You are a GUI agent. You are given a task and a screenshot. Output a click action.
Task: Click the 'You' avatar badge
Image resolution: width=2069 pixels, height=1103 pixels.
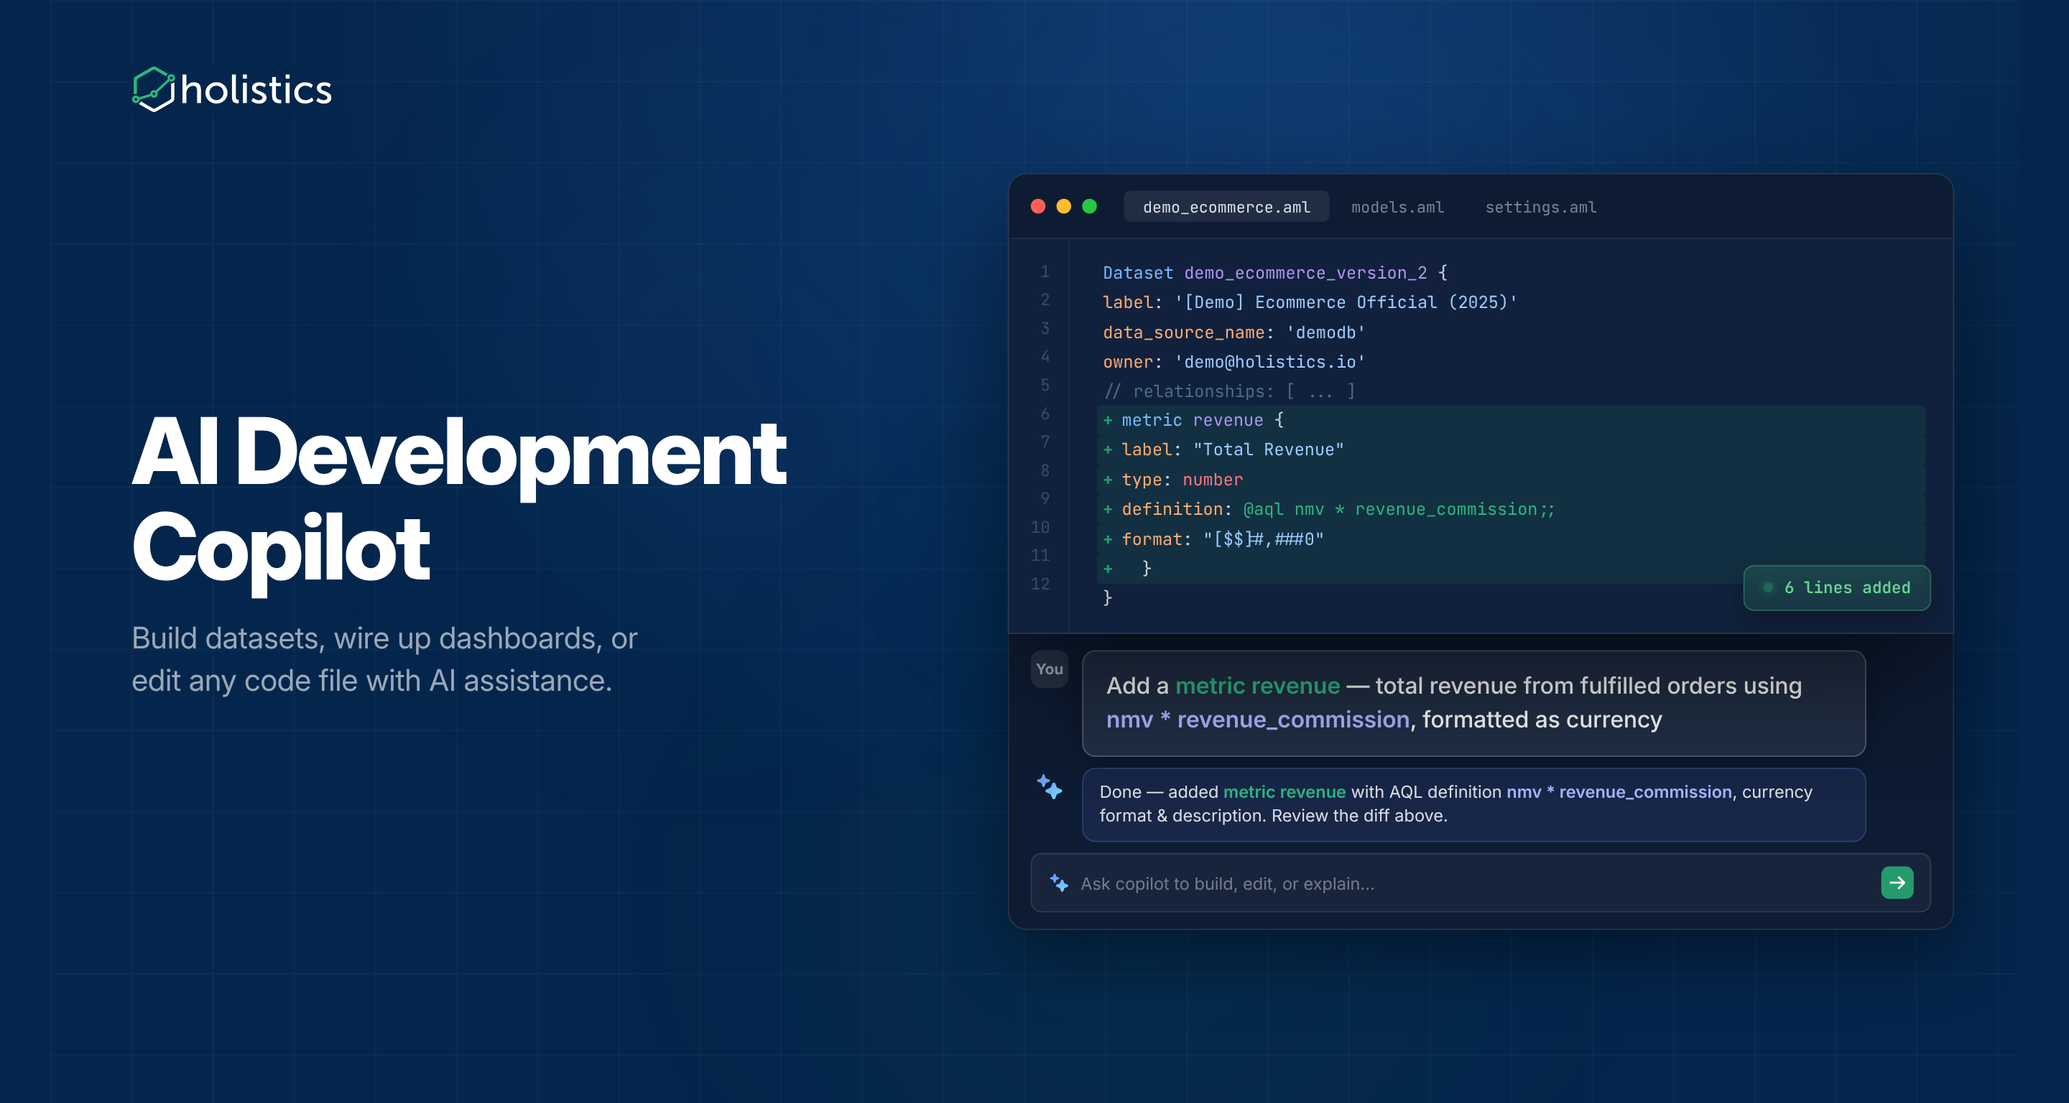[x=1049, y=669]
